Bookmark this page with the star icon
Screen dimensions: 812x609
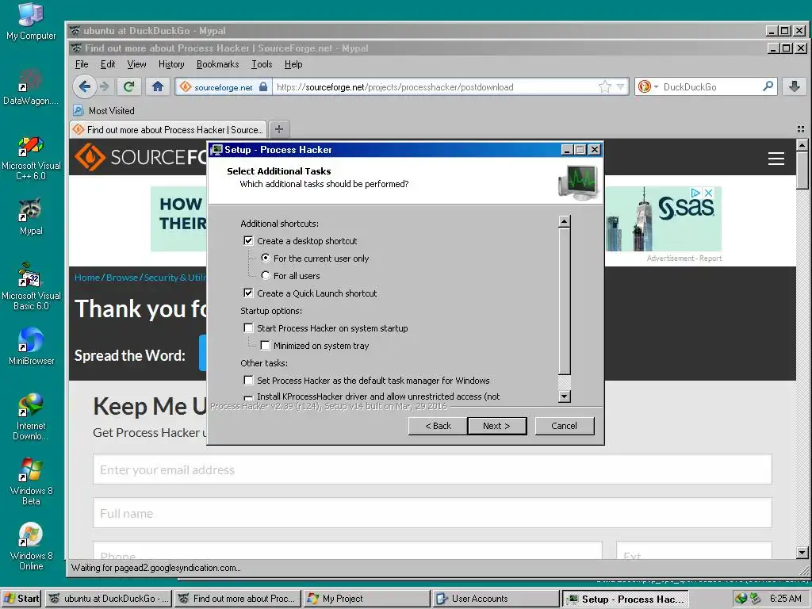(605, 86)
